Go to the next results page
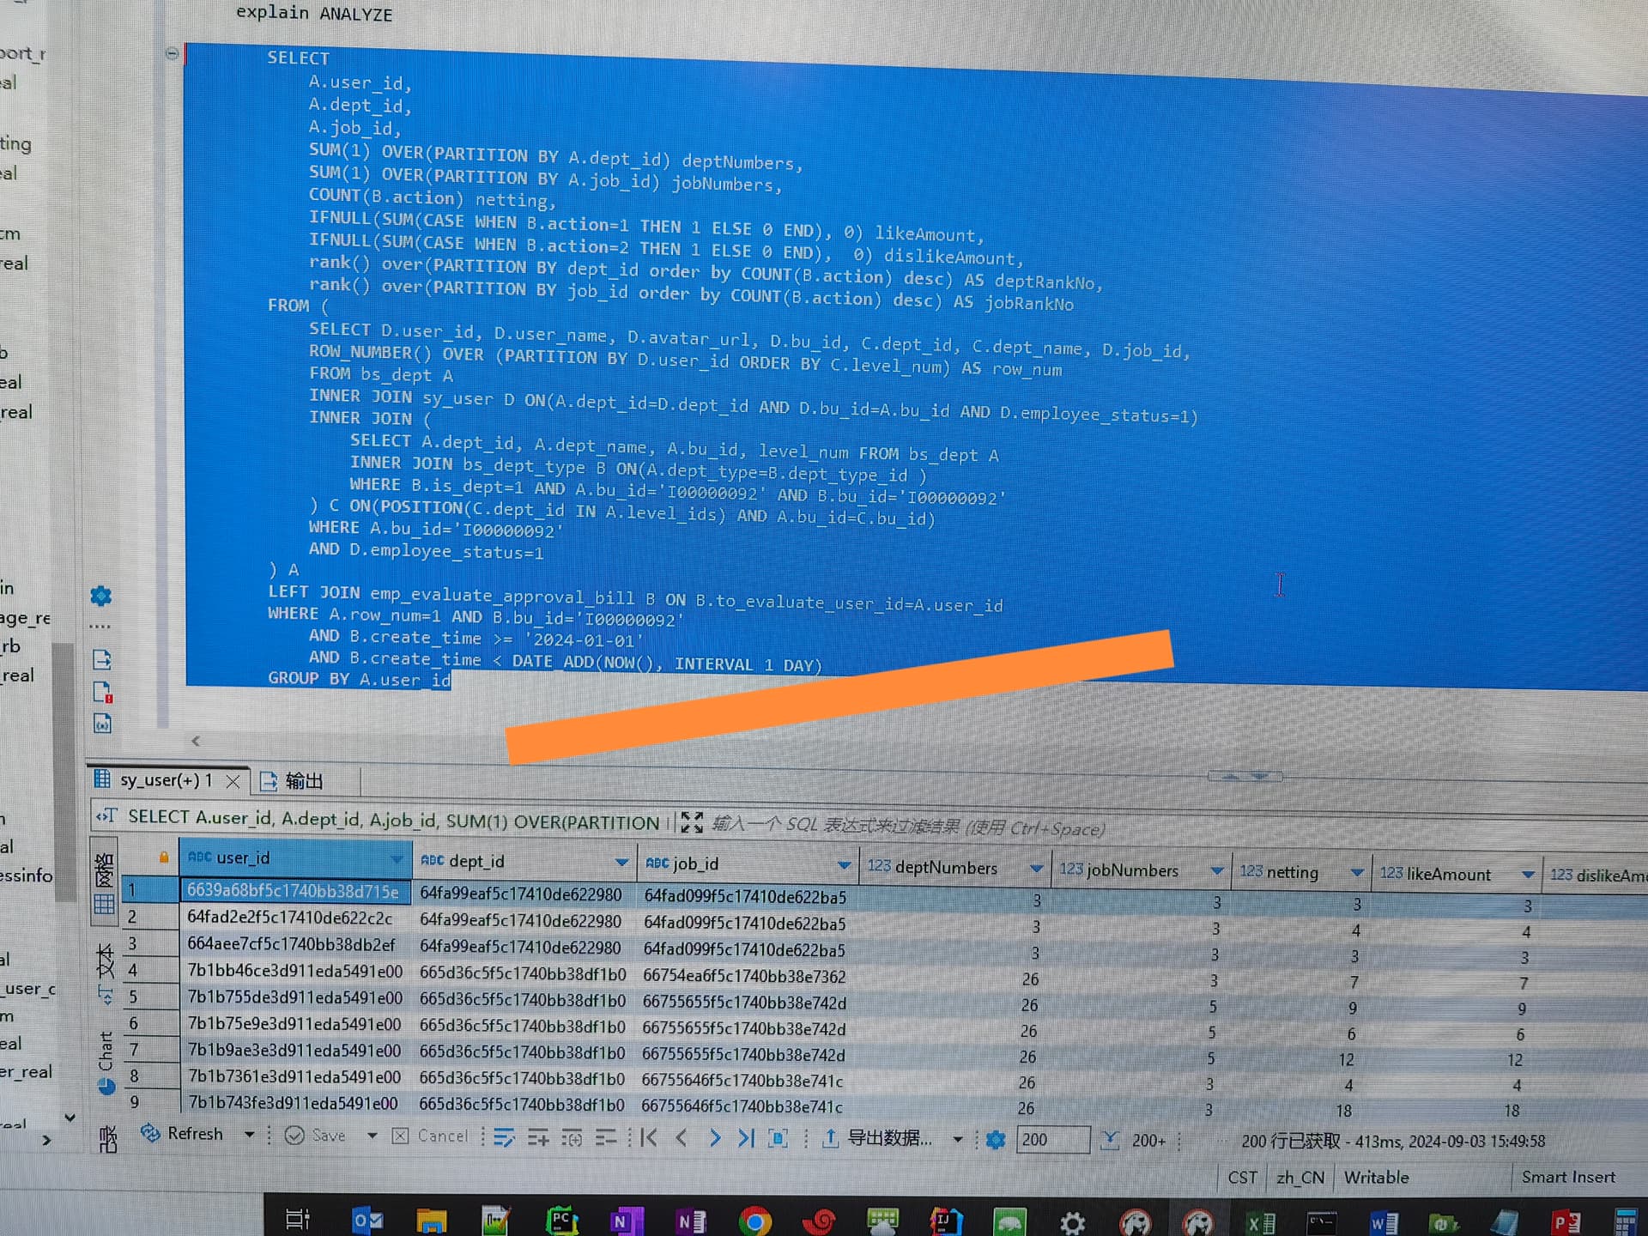Image resolution: width=1648 pixels, height=1236 pixels. click(714, 1138)
